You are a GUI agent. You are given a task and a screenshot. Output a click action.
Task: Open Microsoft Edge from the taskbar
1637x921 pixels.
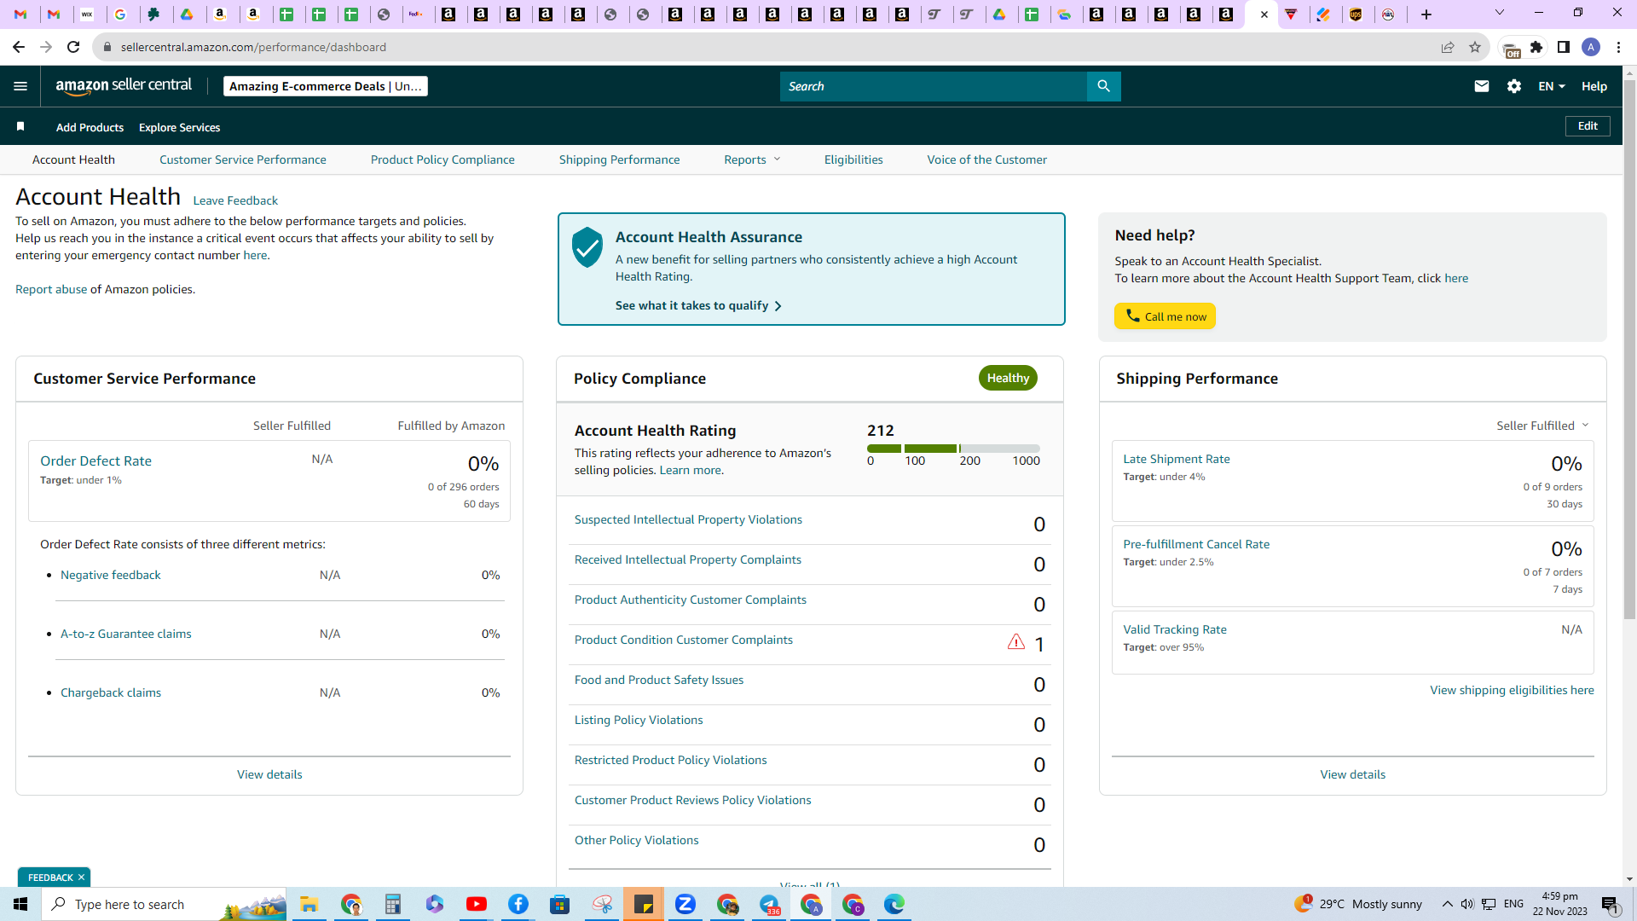(x=894, y=904)
